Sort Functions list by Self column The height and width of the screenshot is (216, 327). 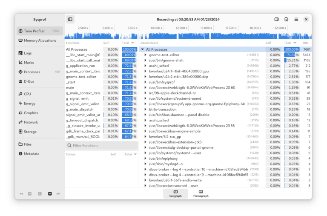(x=106, y=43)
